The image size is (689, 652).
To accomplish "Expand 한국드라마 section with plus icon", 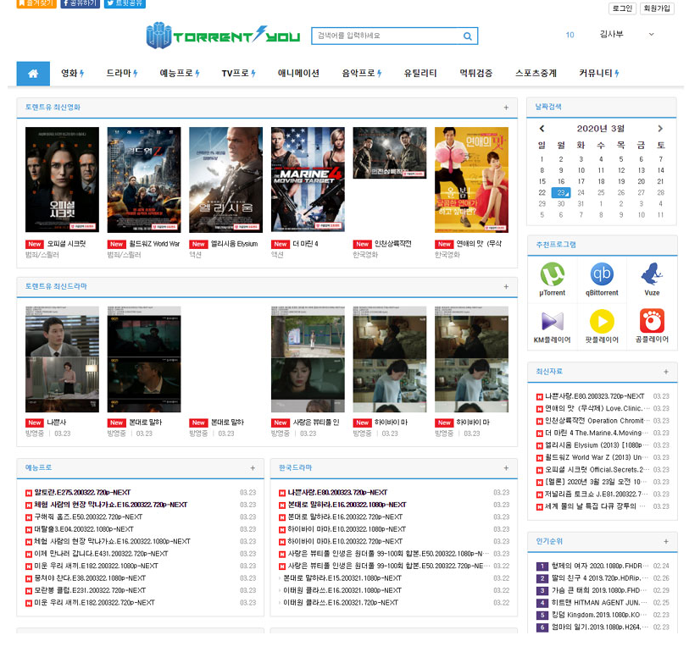I will 506,468.
